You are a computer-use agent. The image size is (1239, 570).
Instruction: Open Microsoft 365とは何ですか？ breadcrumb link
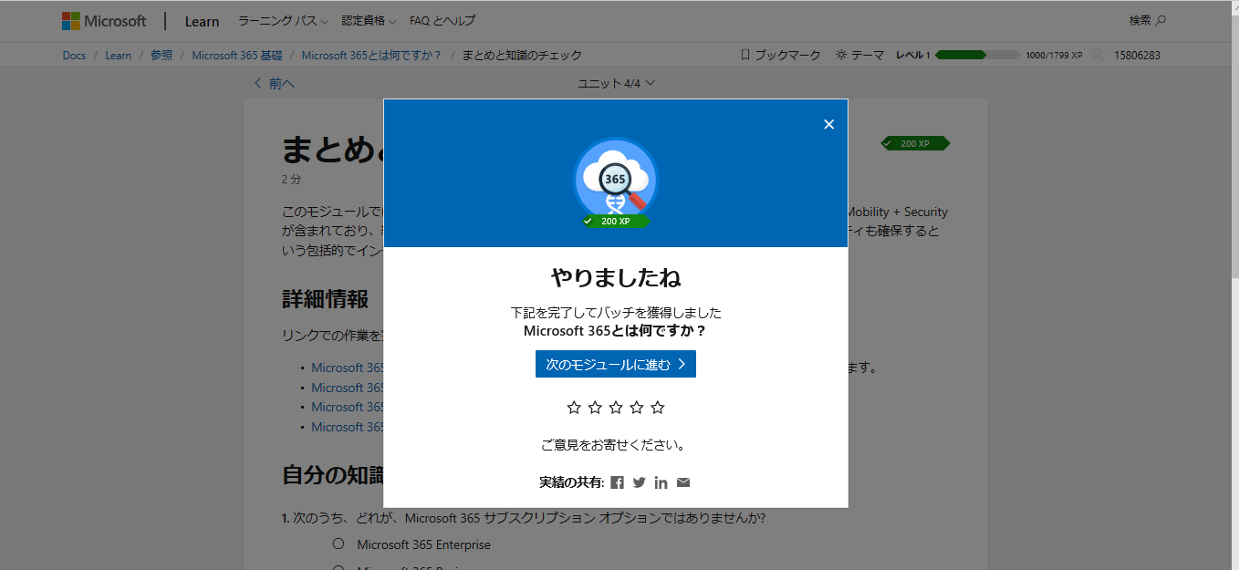372,56
